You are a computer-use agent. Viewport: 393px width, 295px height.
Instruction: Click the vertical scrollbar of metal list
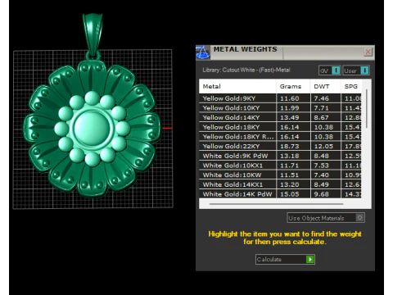coord(367,108)
